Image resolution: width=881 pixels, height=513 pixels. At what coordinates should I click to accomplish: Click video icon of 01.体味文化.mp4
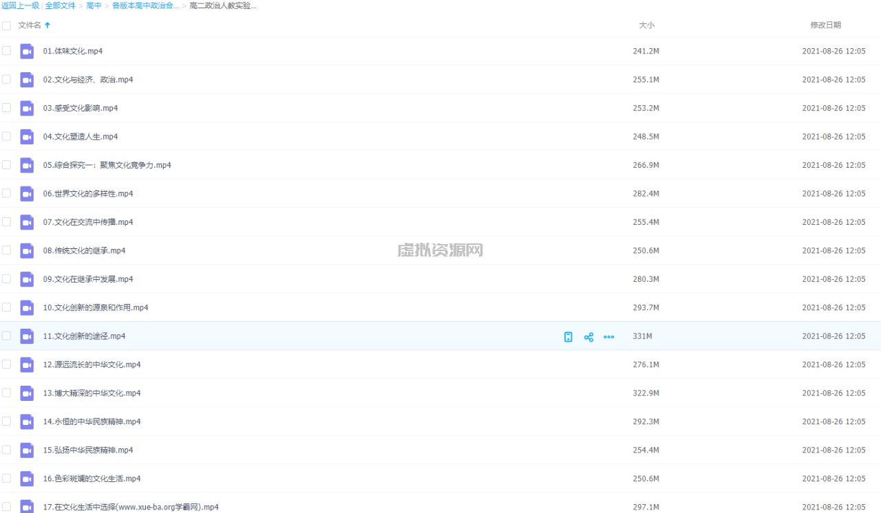point(27,51)
